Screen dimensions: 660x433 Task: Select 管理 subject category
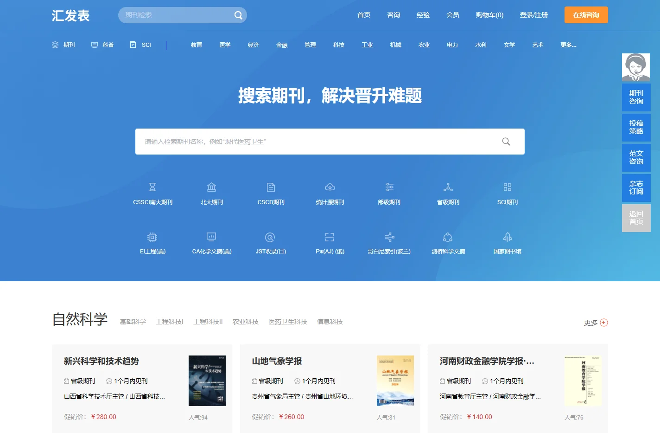tap(310, 45)
